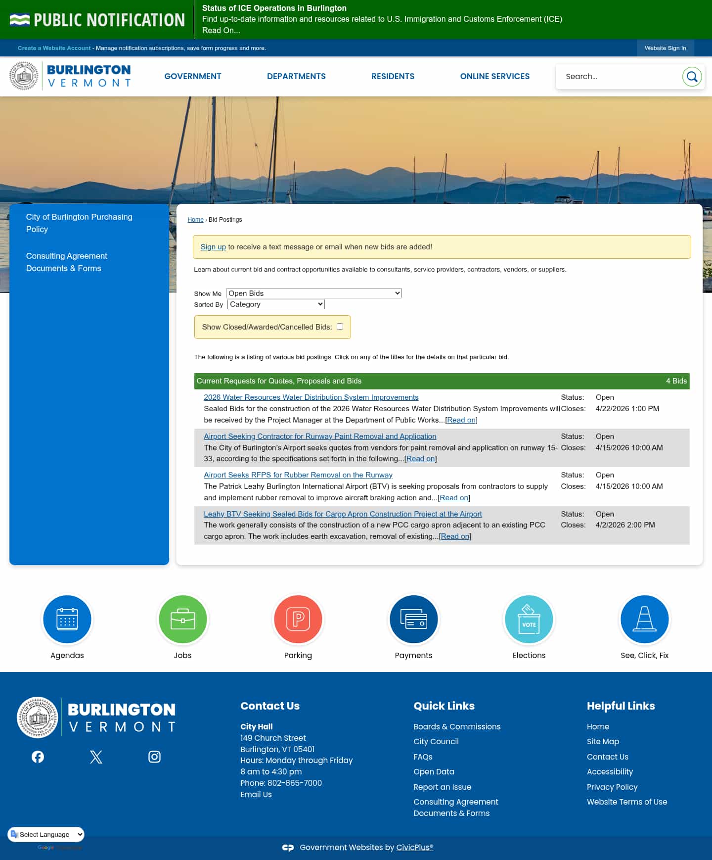Click the Burlington Vermont header logo
The height and width of the screenshot is (860, 712).
point(70,76)
